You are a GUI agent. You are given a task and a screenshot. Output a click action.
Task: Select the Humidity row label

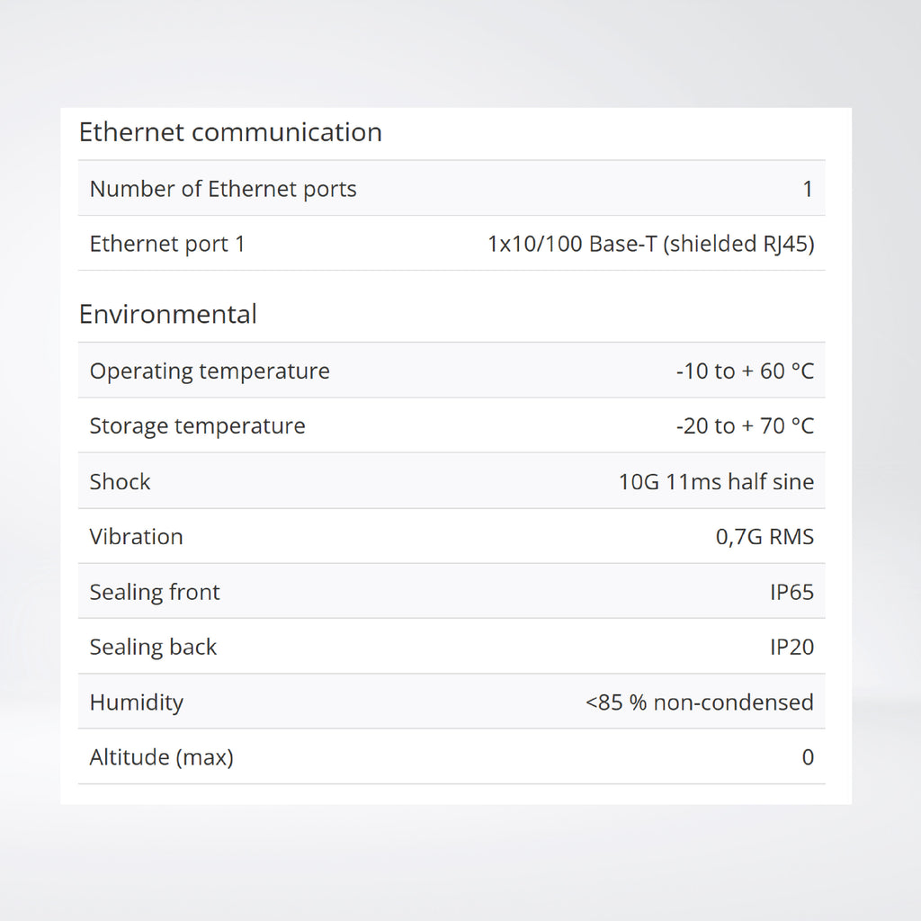[x=136, y=702]
